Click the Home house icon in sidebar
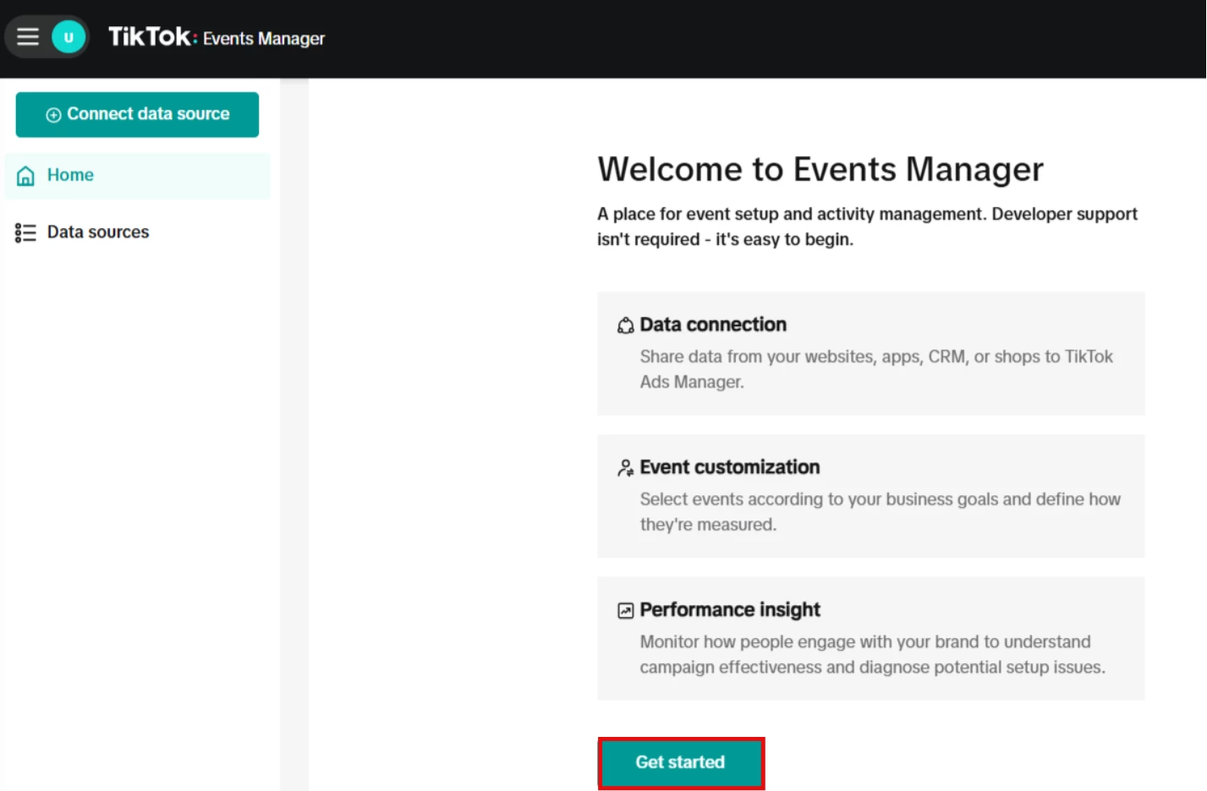Viewport: 1207px width, 791px height. (26, 176)
